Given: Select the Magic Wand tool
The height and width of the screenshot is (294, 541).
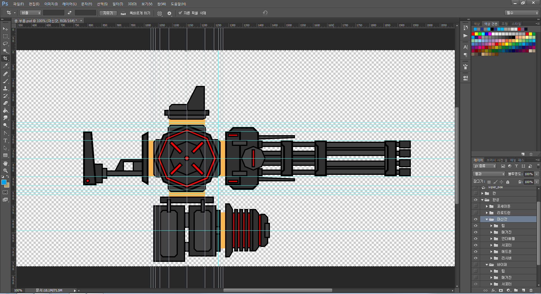Looking at the screenshot, I should [5, 51].
